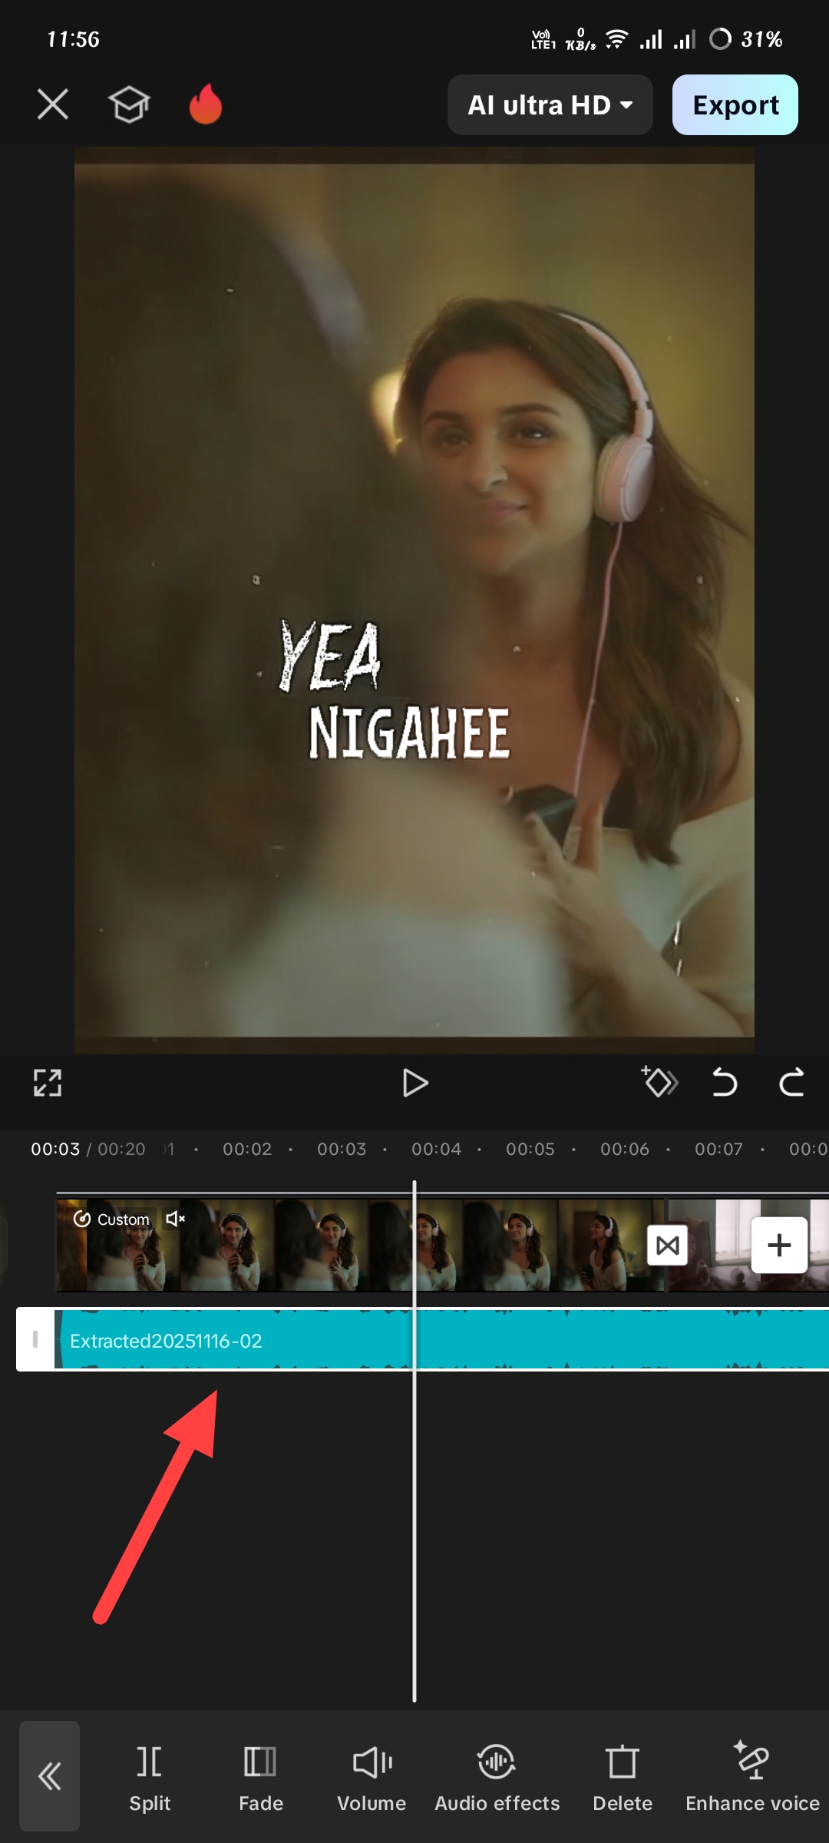The width and height of the screenshot is (829, 1843).
Task: Select the second video clip after transition
Action: (x=748, y=1245)
